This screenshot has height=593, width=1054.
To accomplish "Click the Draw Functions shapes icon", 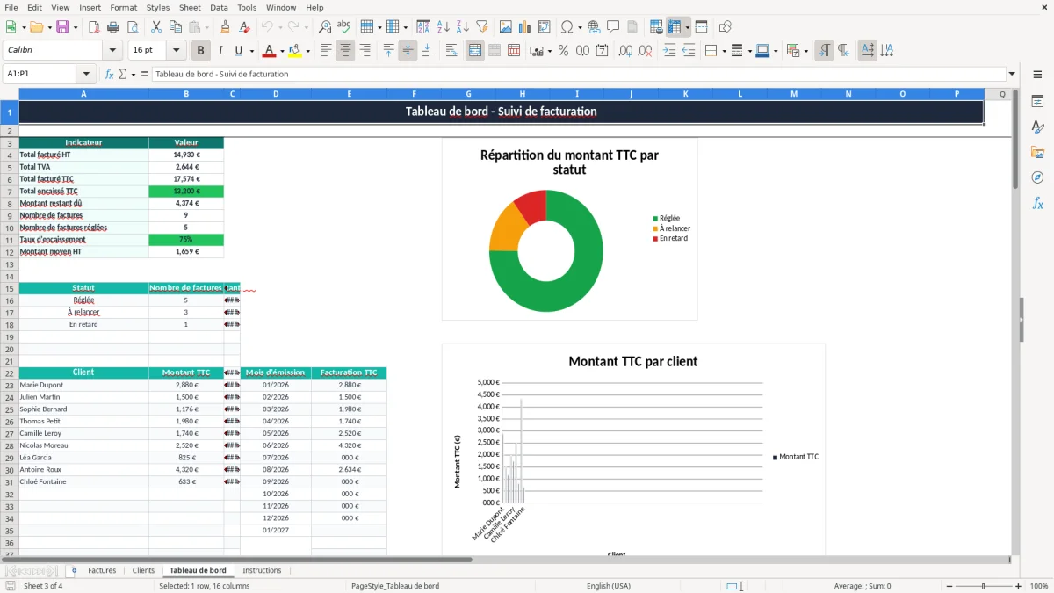I will [x=726, y=27].
